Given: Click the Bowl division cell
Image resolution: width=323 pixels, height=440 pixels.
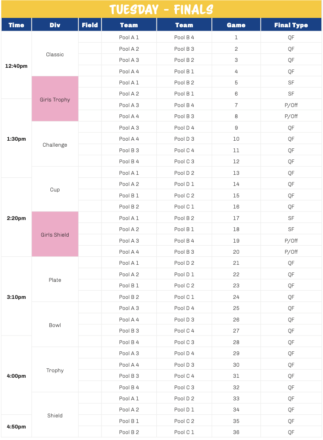Looking at the screenshot, I should (x=55, y=324).
